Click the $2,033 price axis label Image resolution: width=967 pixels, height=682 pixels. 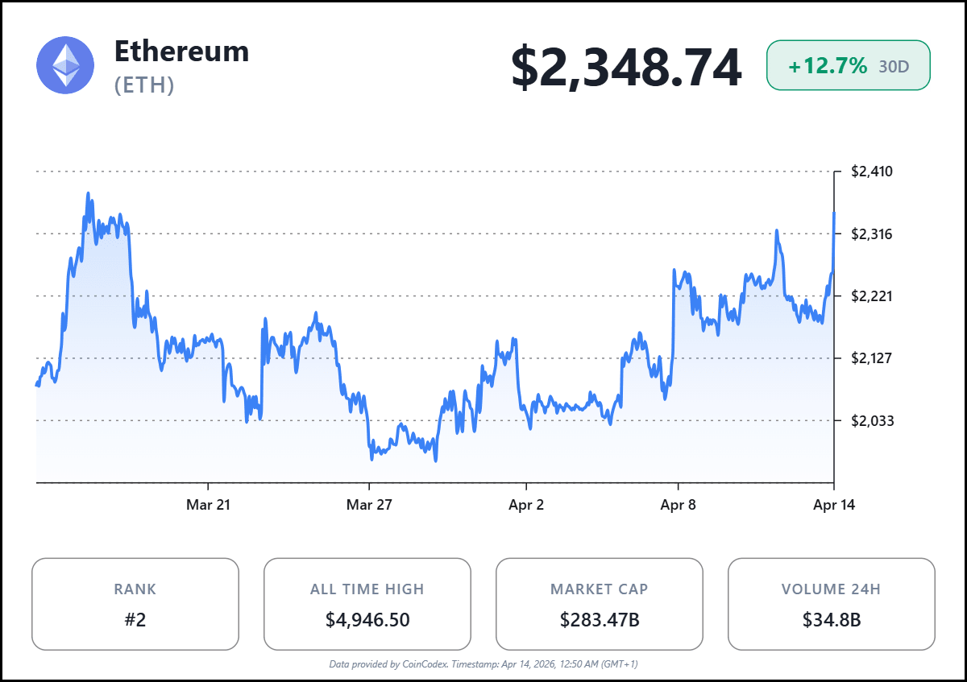pos(872,420)
